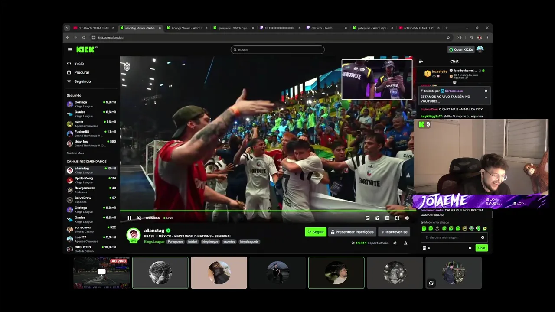Open the Kick hamburger side menu

point(69,49)
